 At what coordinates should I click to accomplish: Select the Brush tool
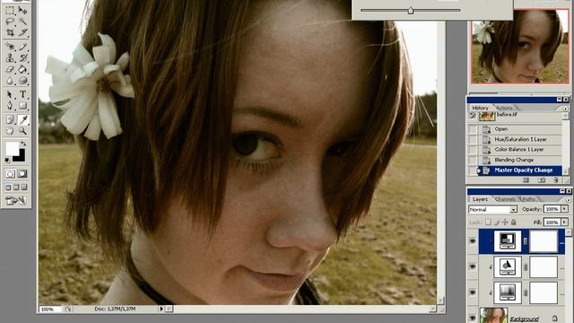(22, 47)
